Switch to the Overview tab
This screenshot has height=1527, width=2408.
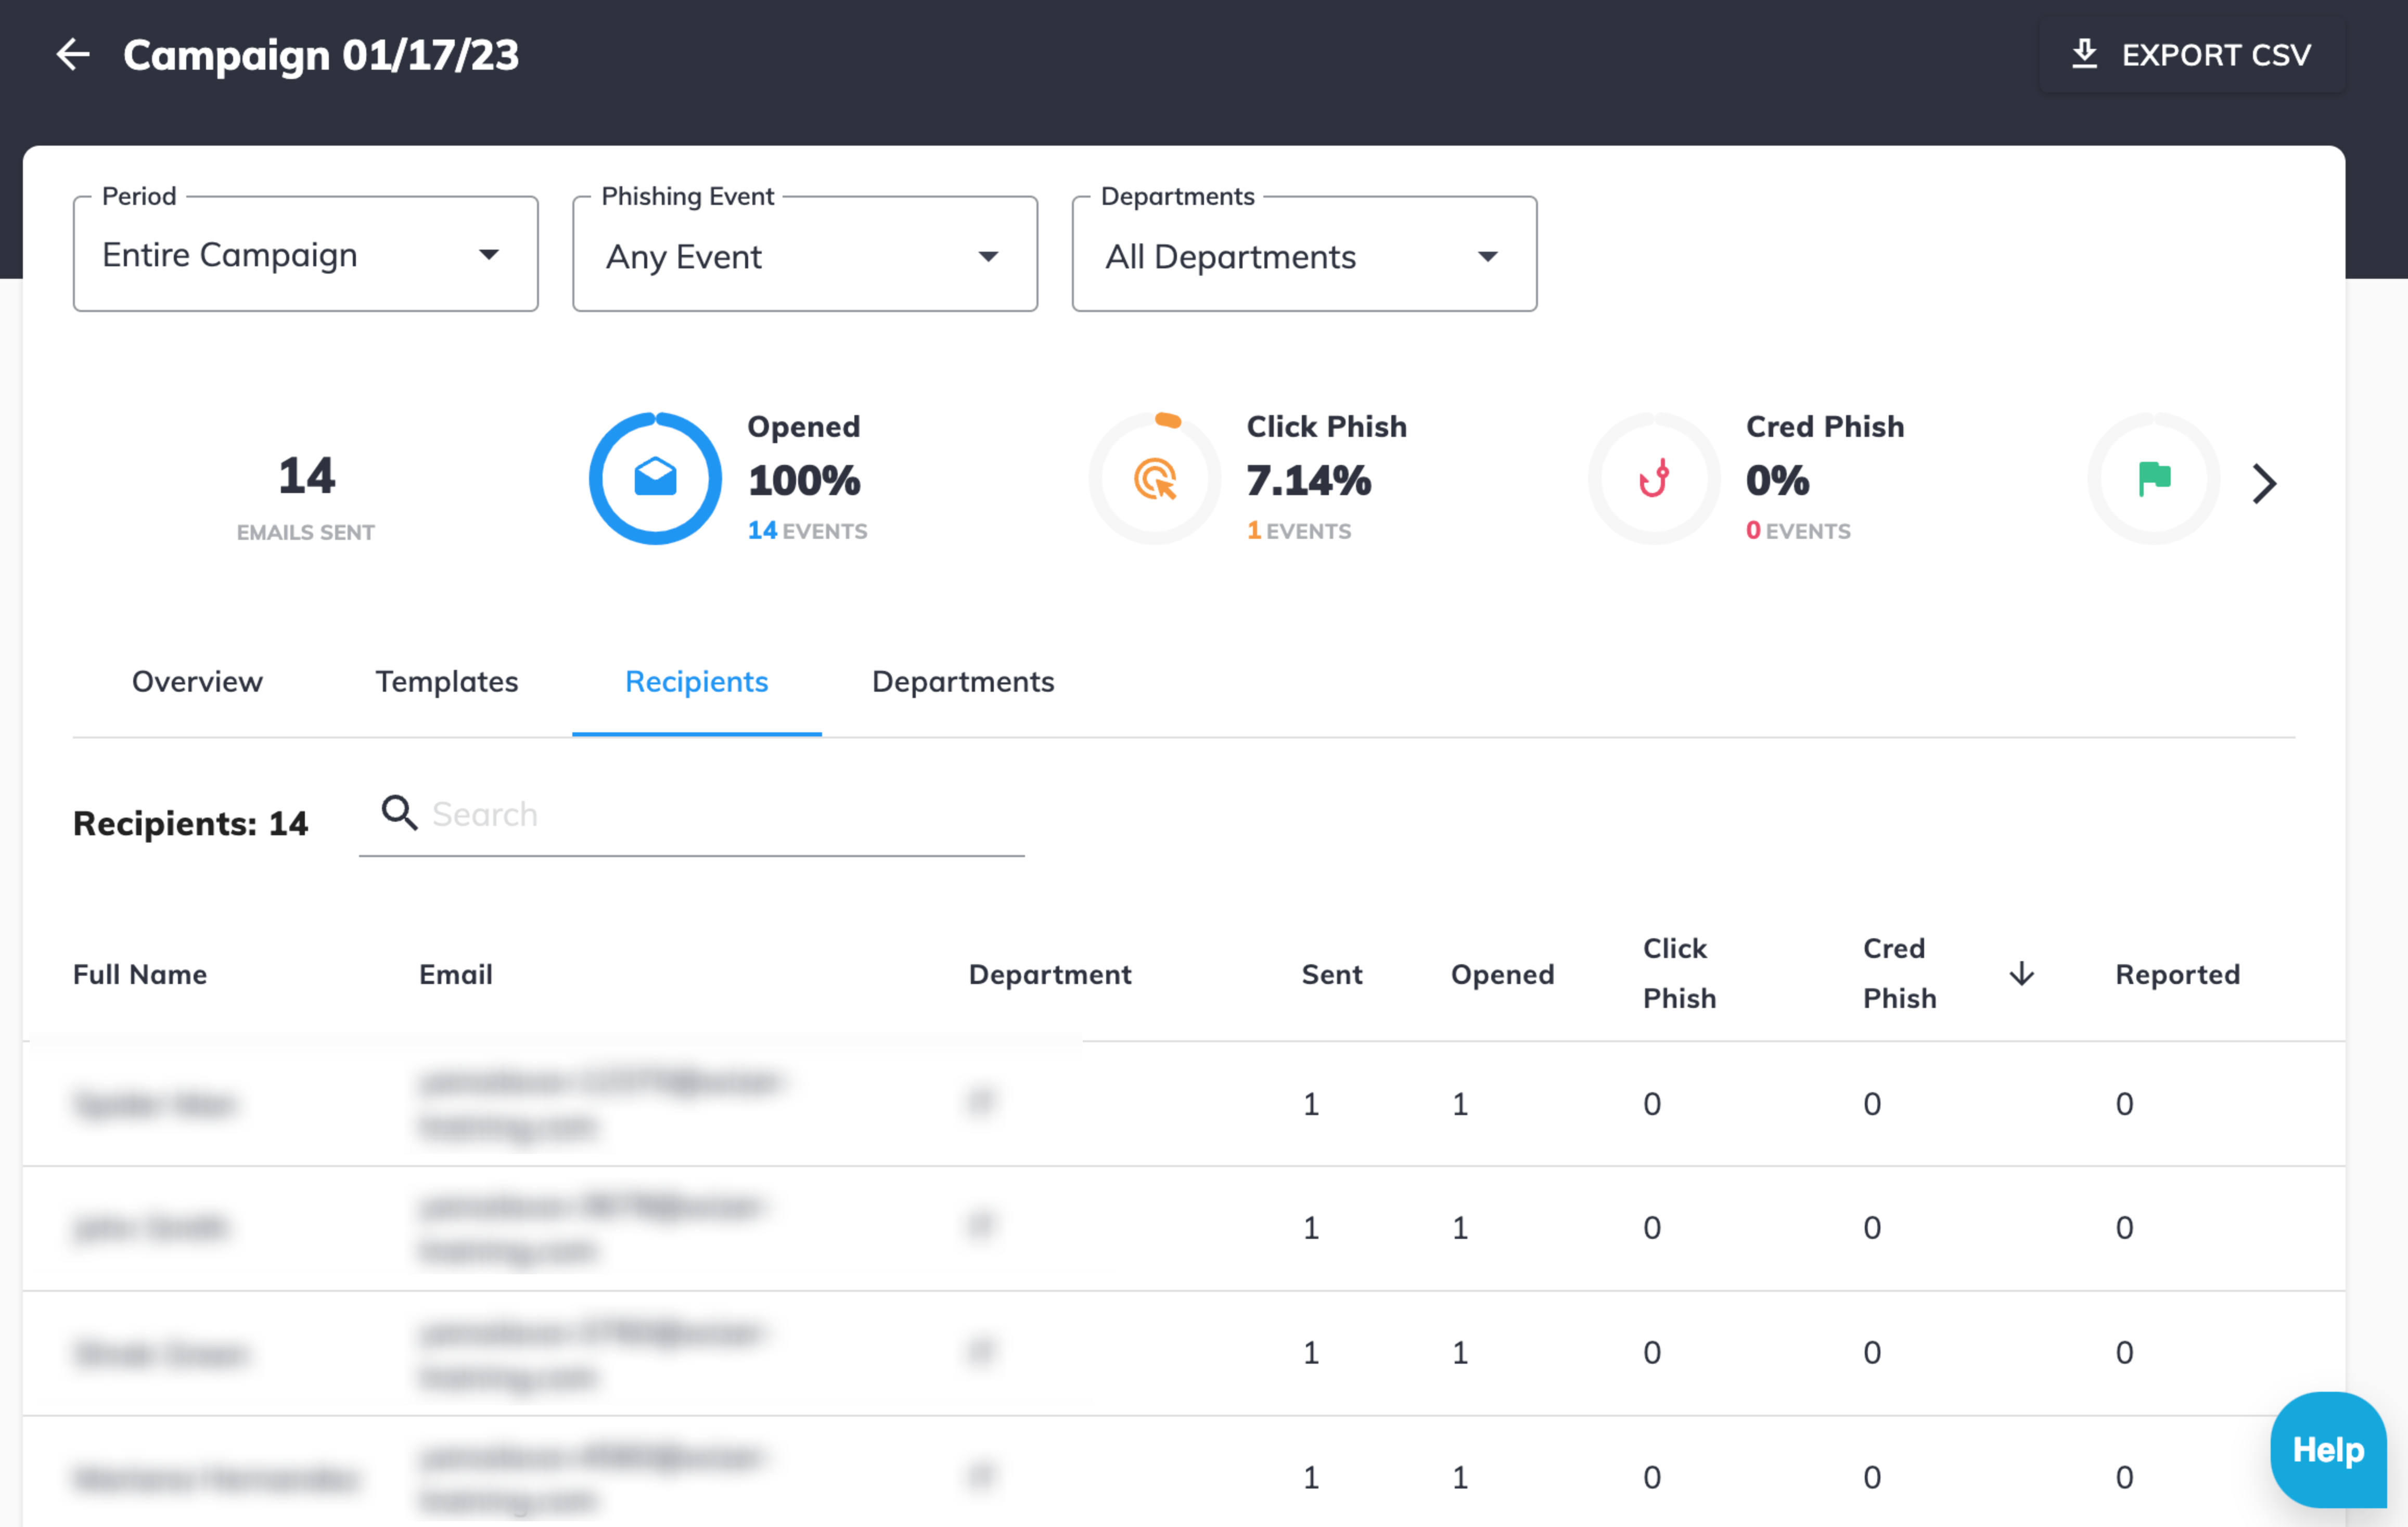click(x=197, y=681)
